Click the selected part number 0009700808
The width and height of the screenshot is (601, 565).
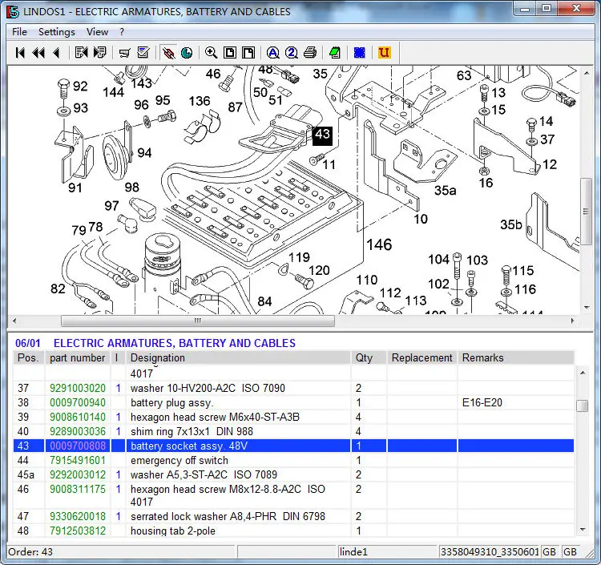[x=78, y=446]
